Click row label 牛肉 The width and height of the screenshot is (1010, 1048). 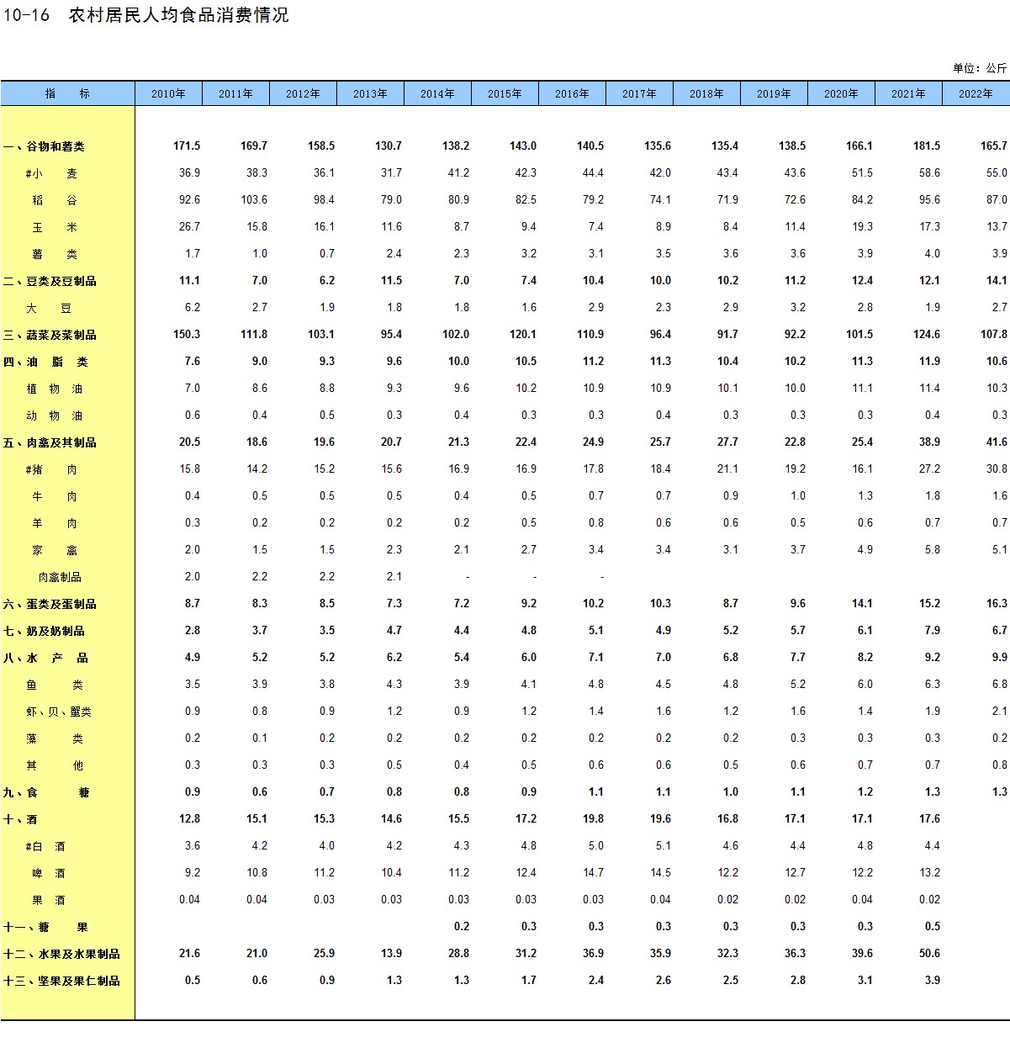pyautogui.click(x=55, y=496)
